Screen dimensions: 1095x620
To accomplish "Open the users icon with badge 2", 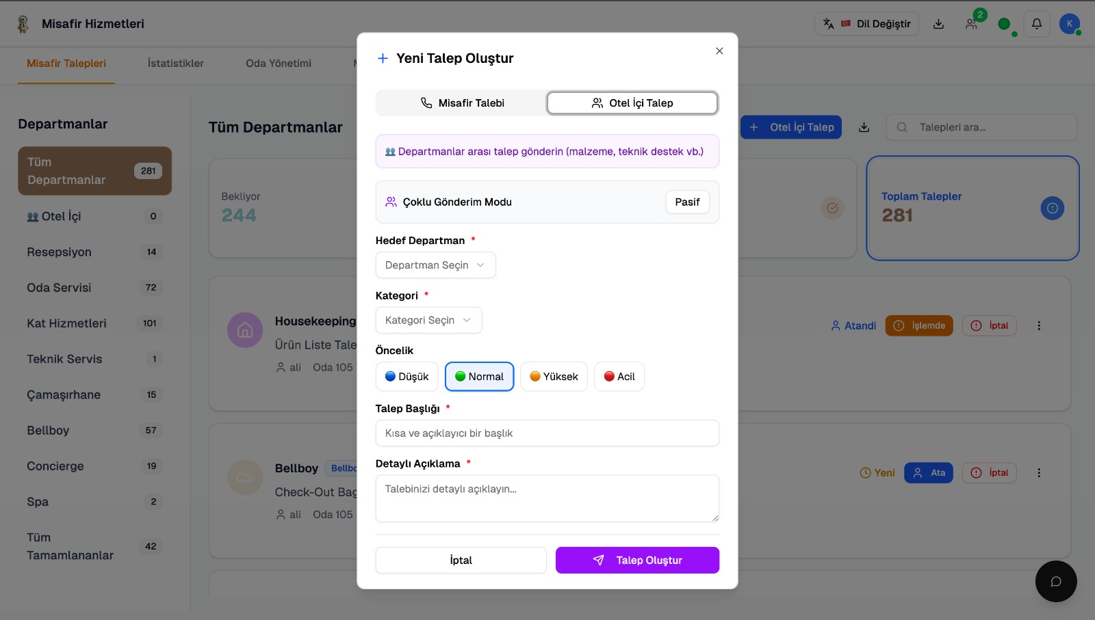I will (x=972, y=24).
